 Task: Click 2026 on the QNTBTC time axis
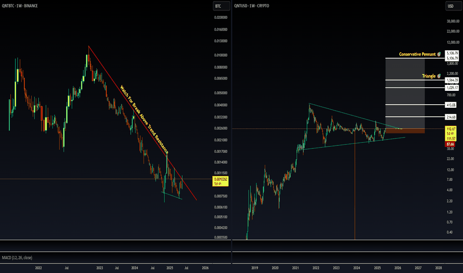205,268
